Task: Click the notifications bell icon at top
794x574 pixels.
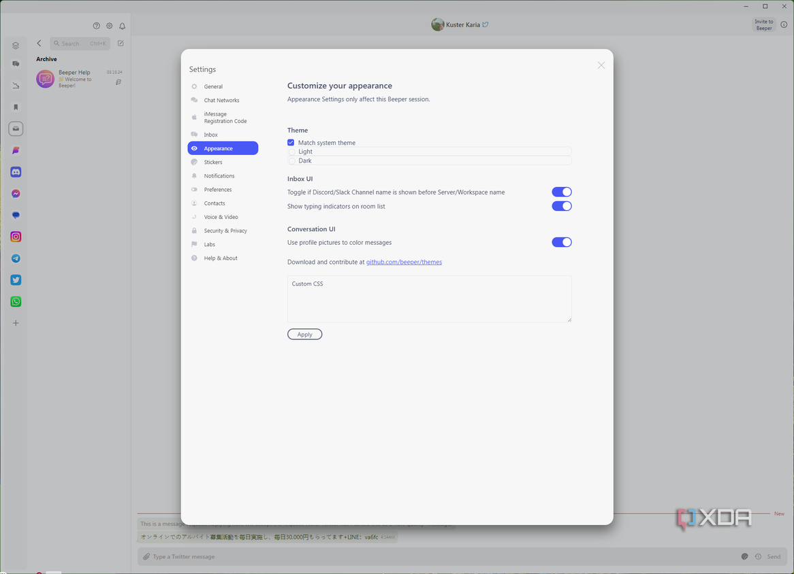Action: pos(122,26)
